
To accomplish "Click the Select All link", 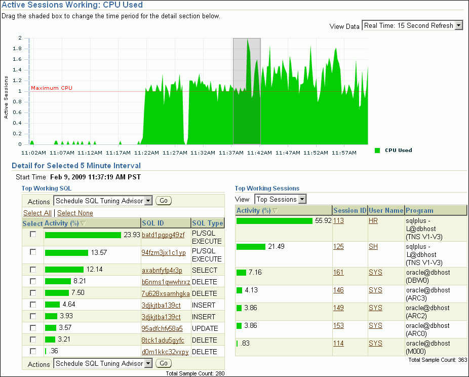I will (37, 213).
